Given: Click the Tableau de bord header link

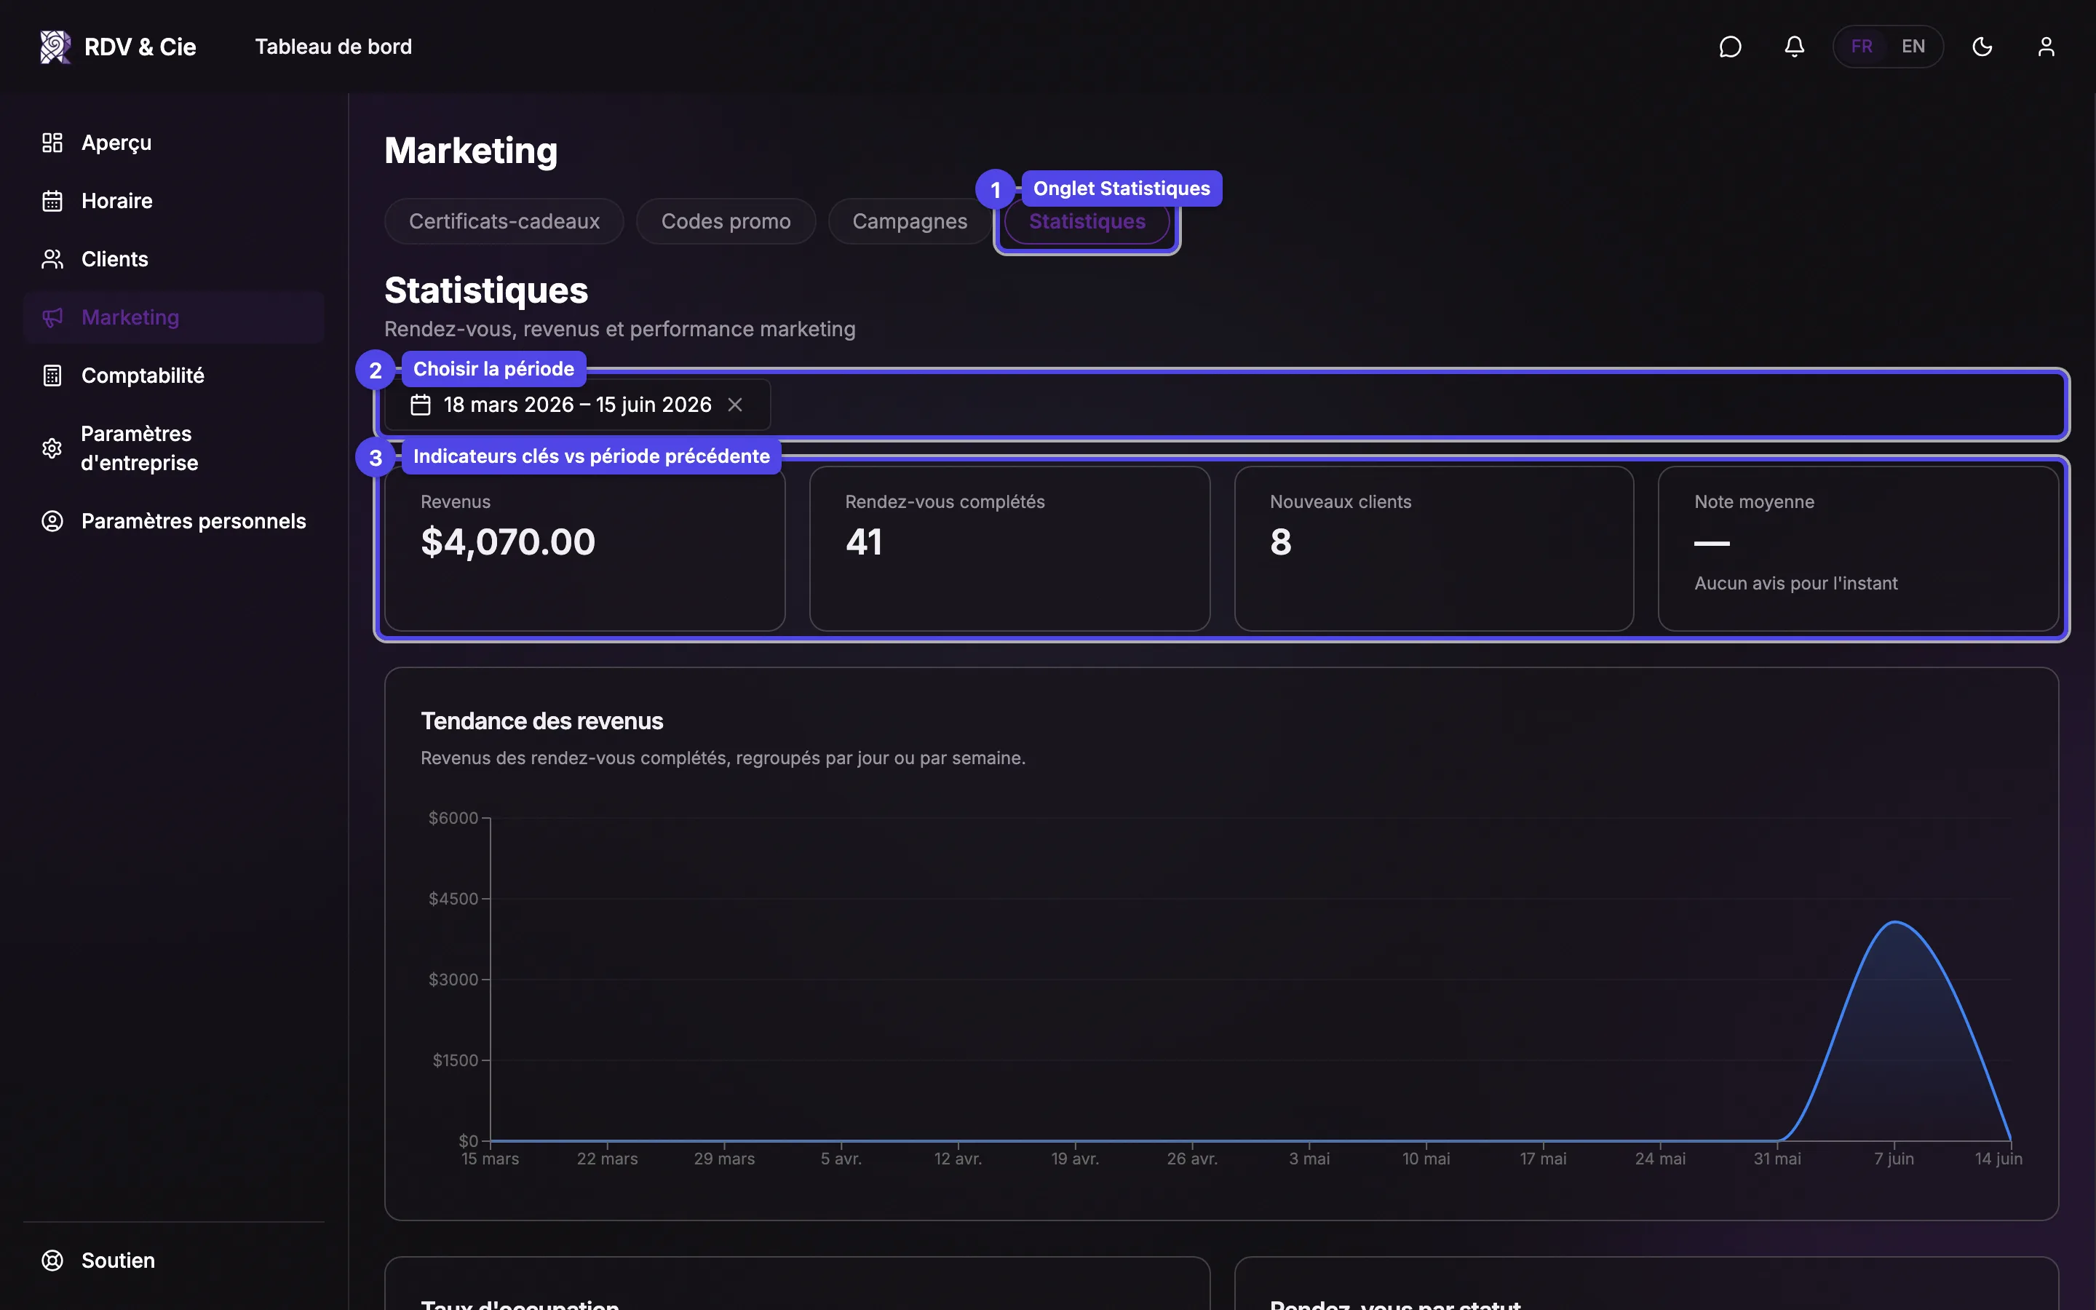Looking at the screenshot, I should [x=333, y=47].
